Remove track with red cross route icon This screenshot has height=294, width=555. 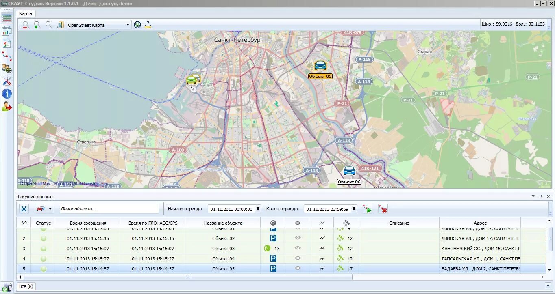pos(383,209)
